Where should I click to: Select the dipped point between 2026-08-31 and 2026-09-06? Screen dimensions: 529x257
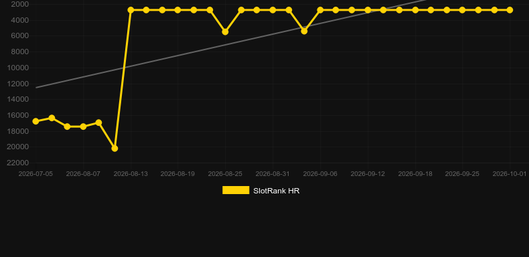point(304,31)
